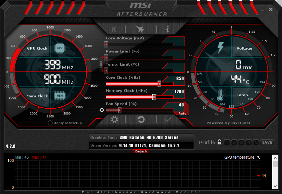Enable Apply at Startup
282x194 pixels.
click(50, 123)
